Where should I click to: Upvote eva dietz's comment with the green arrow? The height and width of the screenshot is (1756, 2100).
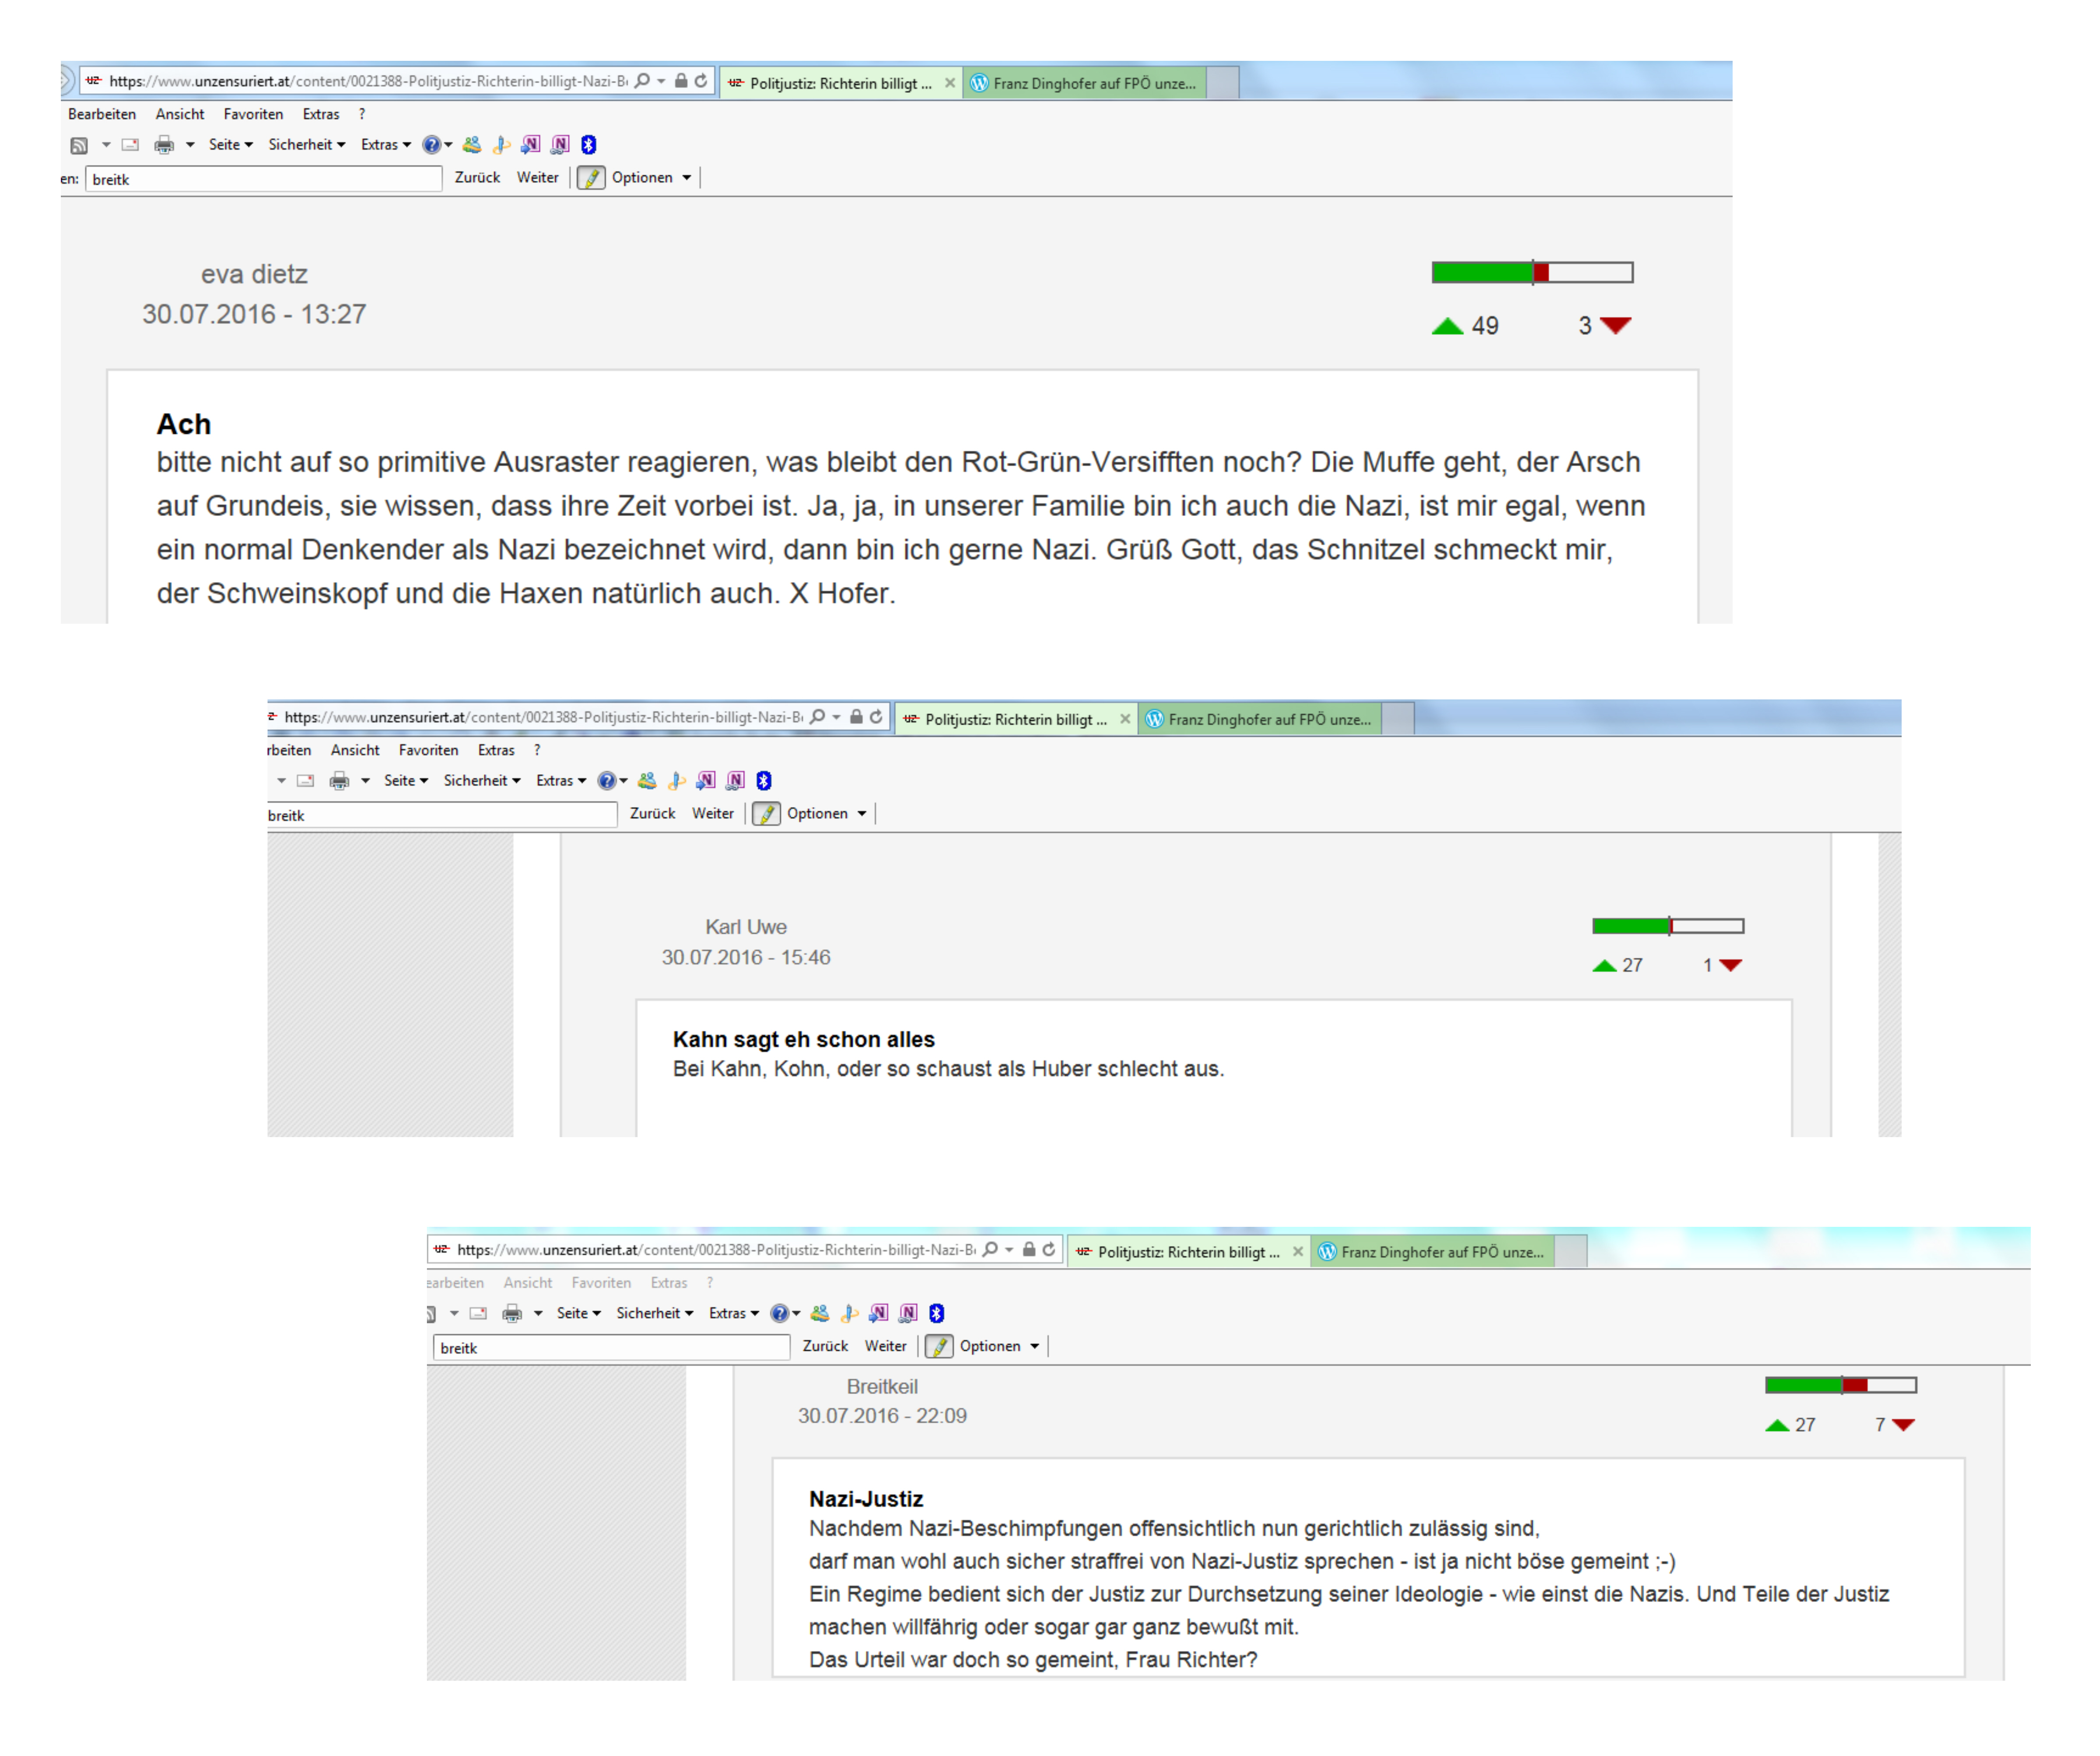click(1447, 327)
